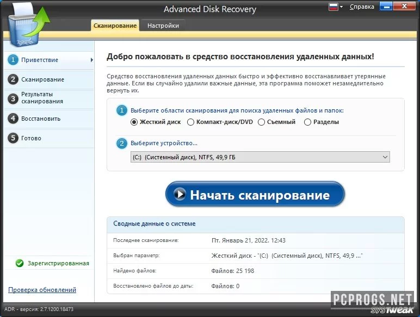This screenshot has height=317, width=420.
Task: Click the arrow beside Приветствие step
Action: 91,60
